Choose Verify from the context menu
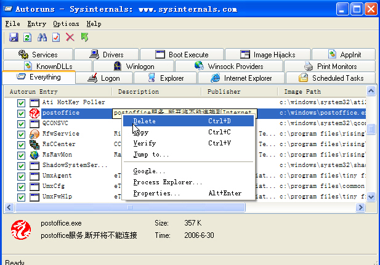This screenshot has width=380, height=265. (188, 143)
